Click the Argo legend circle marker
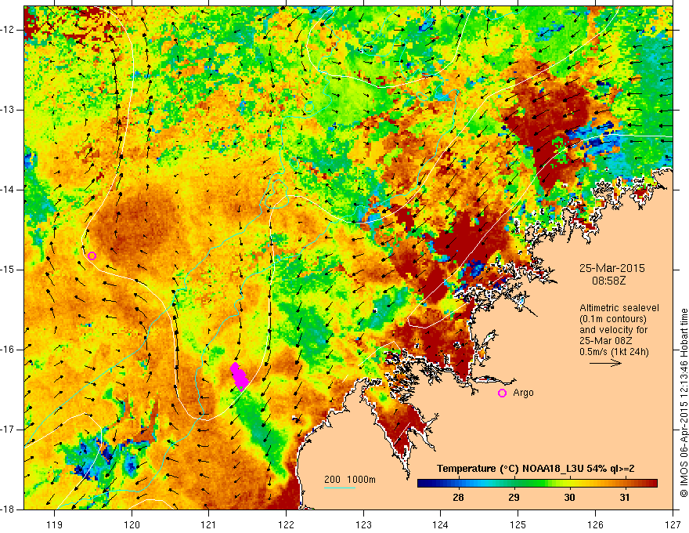 click(502, 393)
